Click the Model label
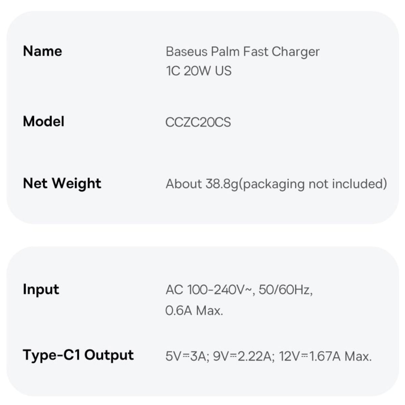The image size is (405, 405). click(44, 122)
